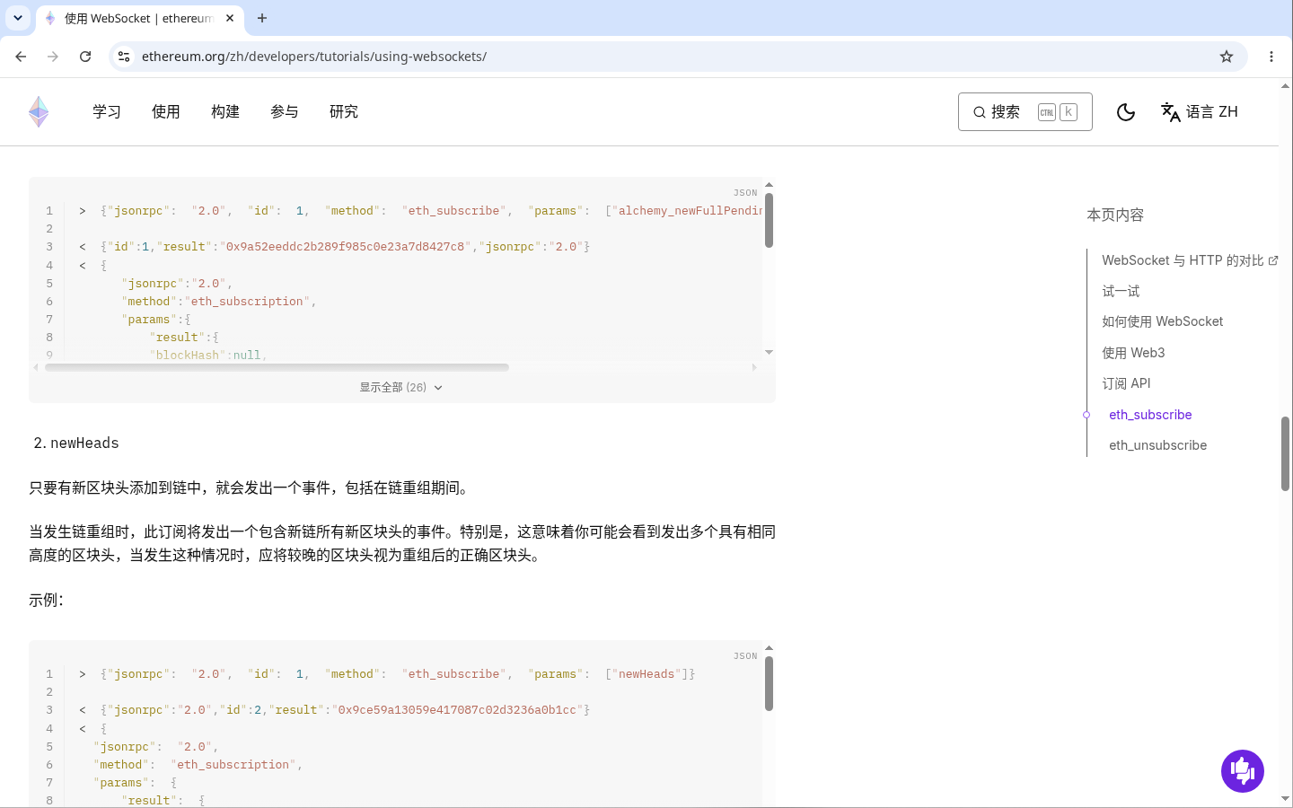Select the 使用 WebSocket browser tab
Screen dimensions: 1293x808
[x=139, y=19]
